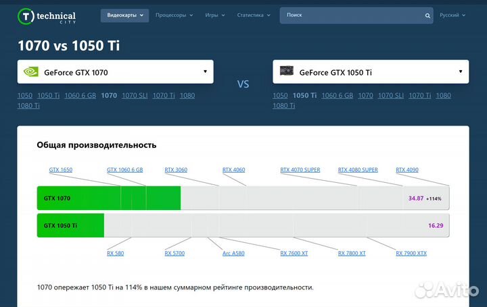The width and height of the screenshot is (487, 307).
Task: Select 1070 Ti under the left selector
Action: (164, 95)
